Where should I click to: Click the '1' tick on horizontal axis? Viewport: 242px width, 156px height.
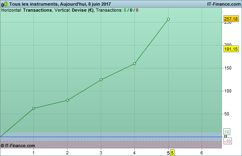click(x=33, y=153)
